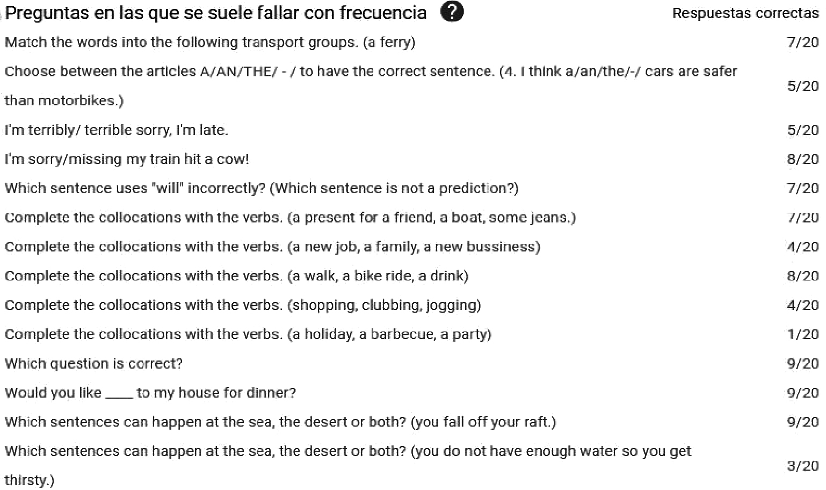The width and height of the screenshot is (826, 490).
Task: Click the "I'm terribly/ terrible sorry" question
Action: tap(117, 130)
